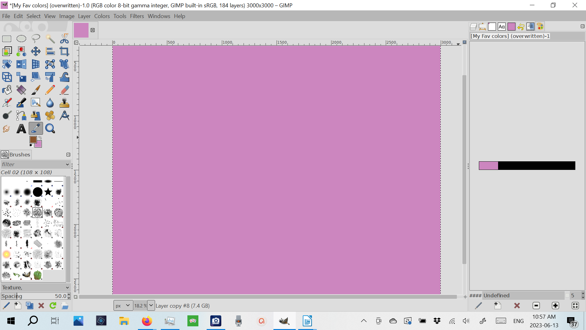
Task: Switch to the Undo History tab
Action: coord(521,27)
